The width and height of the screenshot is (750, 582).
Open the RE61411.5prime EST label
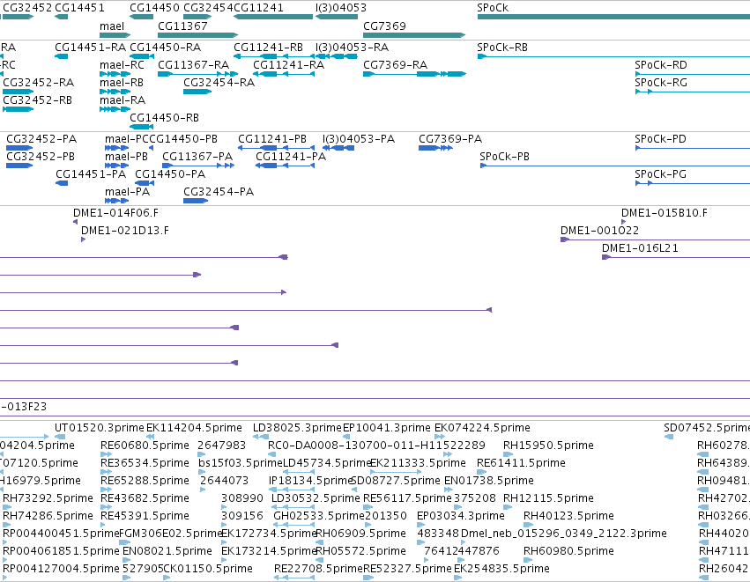click(x=521, y=463)
